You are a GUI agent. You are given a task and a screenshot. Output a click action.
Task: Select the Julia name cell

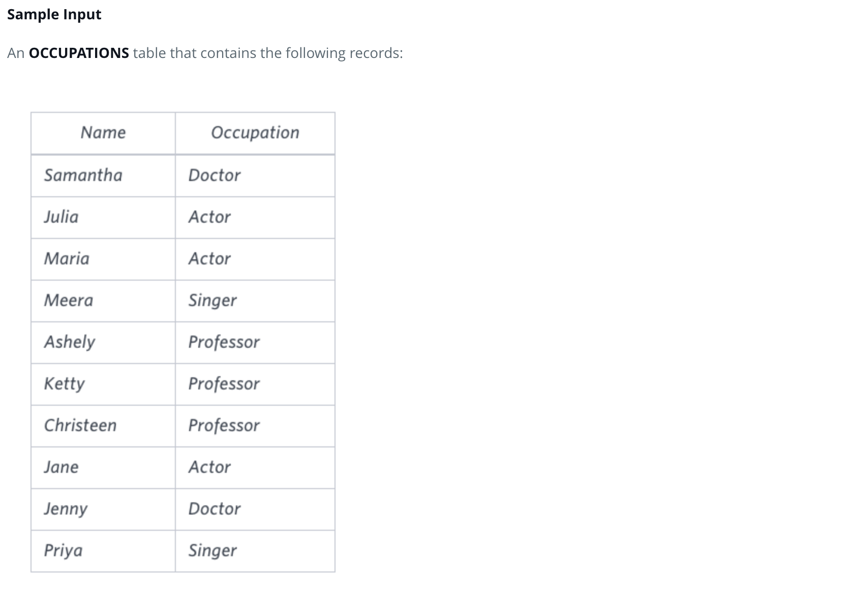(103, 218)
